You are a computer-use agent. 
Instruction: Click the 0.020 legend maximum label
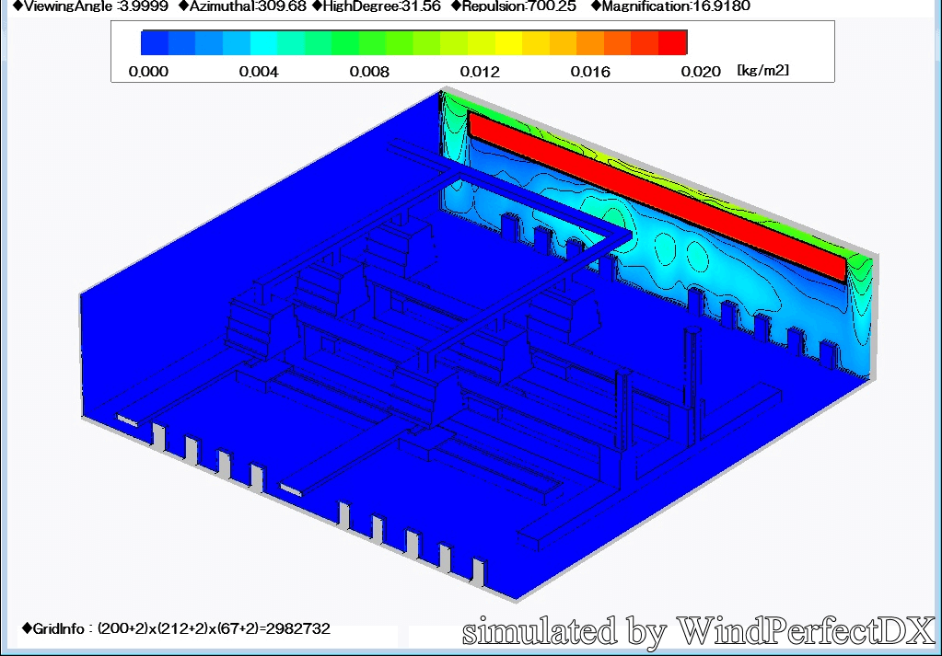pyautogui.click(x=701, y=72)
